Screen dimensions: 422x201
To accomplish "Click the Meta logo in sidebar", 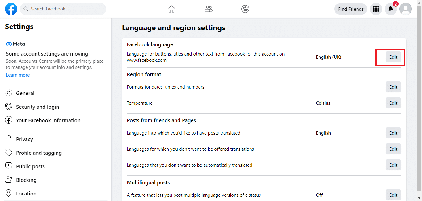I will (x=15, y=44).
